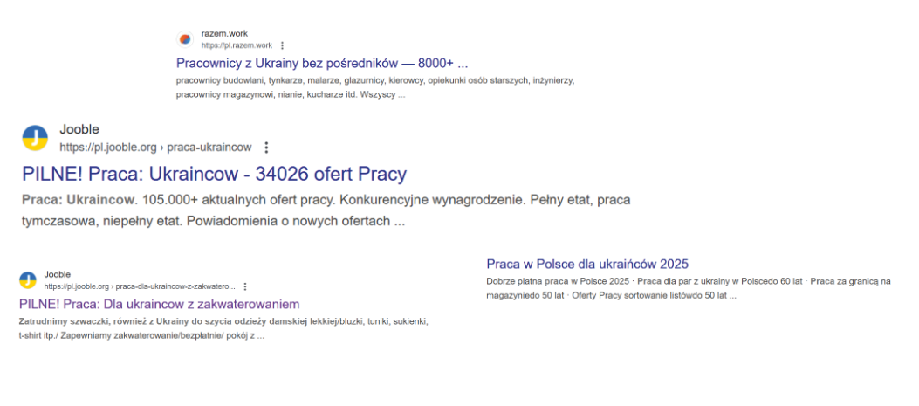Click the small Jooble favicon beside zakwatero URL
The image size is (919, 406).
(x=28, y=280)
